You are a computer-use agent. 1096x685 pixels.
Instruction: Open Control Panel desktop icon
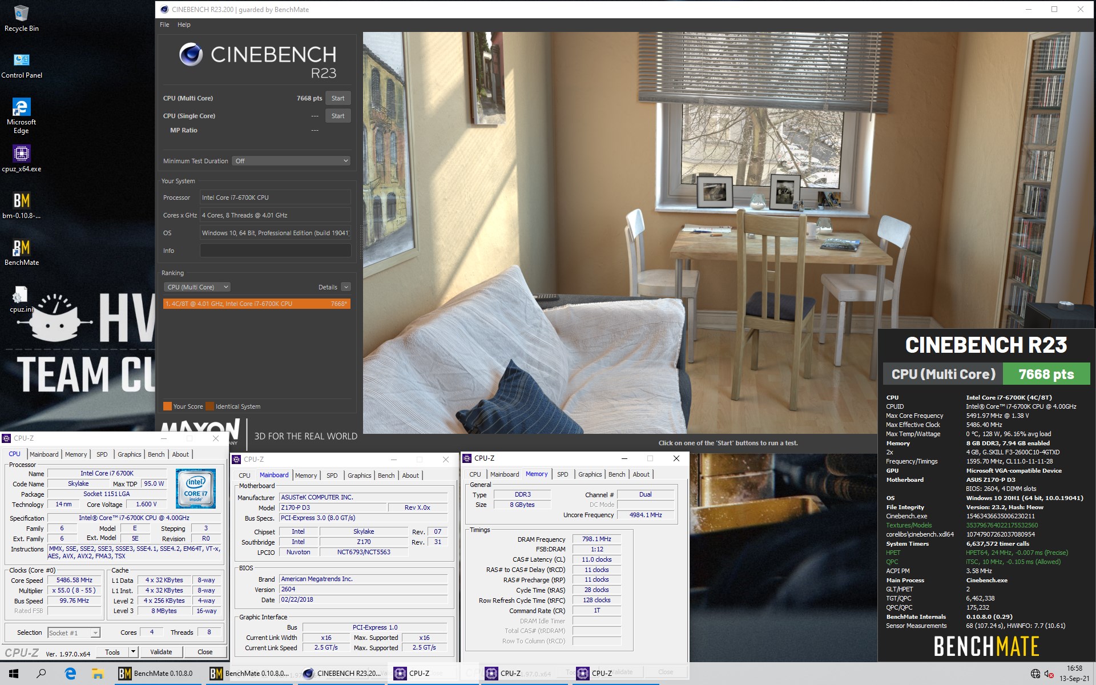[21, 66]
